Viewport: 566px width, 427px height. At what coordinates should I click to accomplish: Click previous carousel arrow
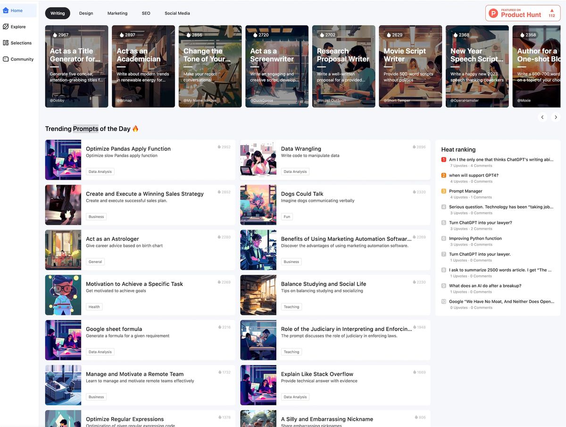[542, 117]
